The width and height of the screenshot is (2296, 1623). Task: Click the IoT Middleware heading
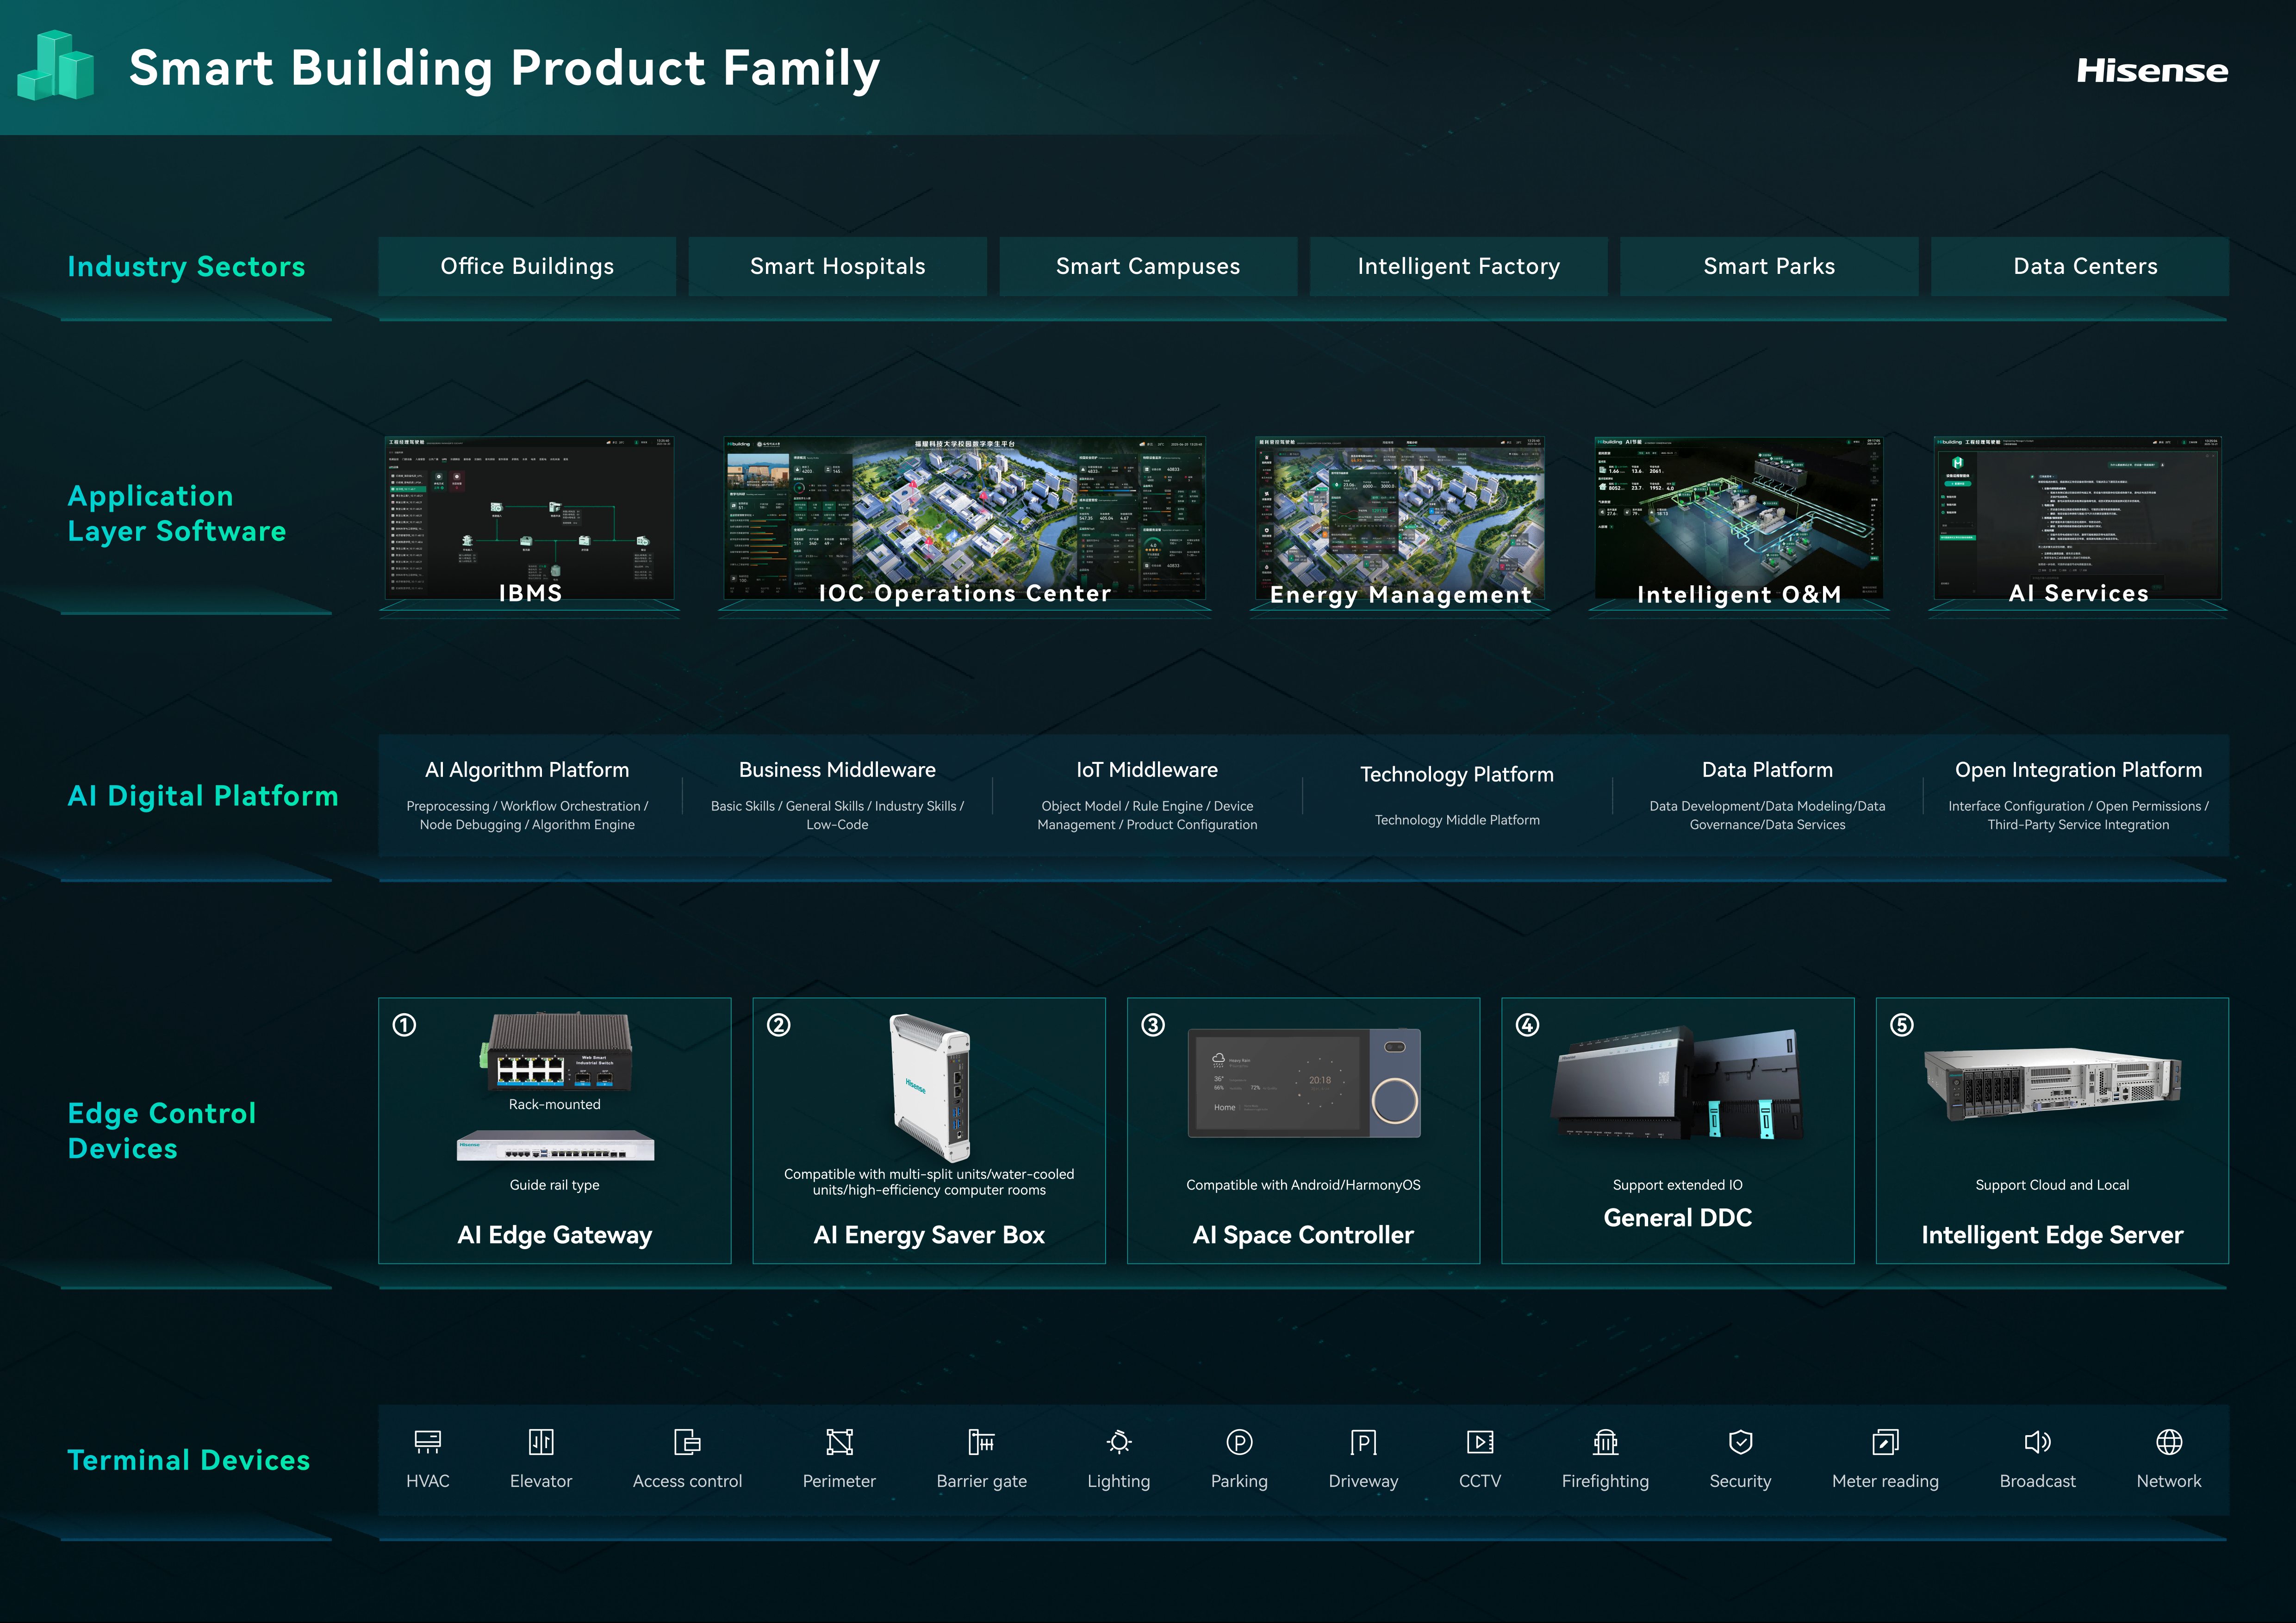pos(1147,769)
